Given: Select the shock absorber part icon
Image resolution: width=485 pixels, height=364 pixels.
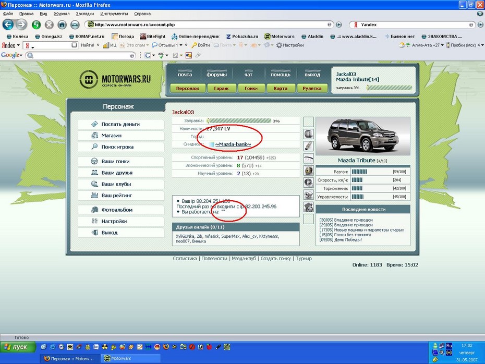Looking at the screenshot, I should 309,146.
